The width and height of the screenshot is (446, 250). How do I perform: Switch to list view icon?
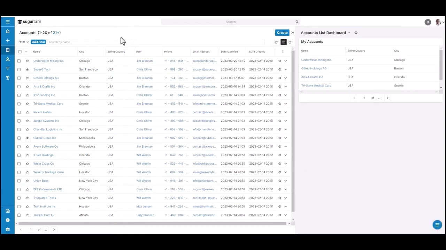click(284, 42)
